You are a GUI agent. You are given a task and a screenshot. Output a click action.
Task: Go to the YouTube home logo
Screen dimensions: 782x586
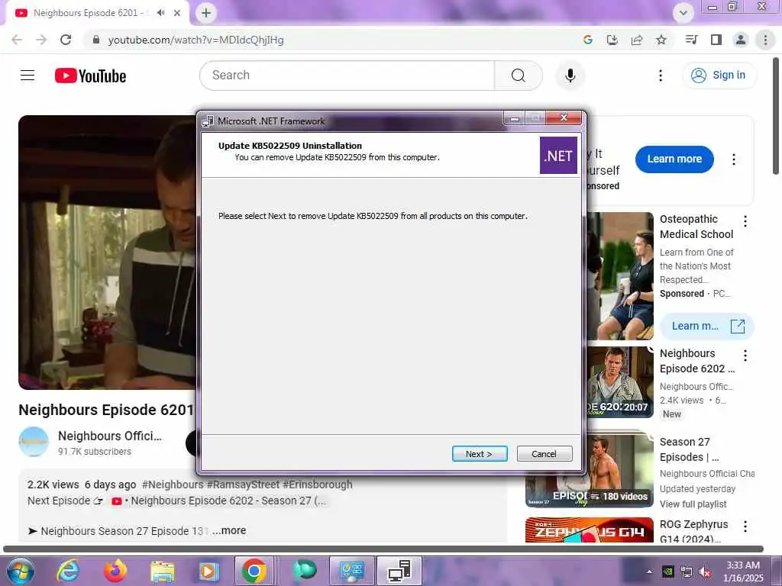90,76
